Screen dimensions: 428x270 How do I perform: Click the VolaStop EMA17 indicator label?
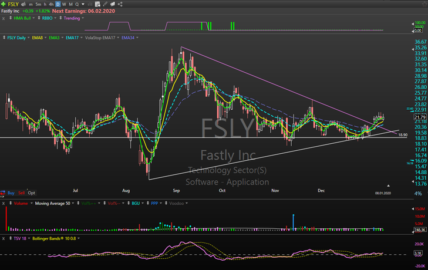[100, 38]
